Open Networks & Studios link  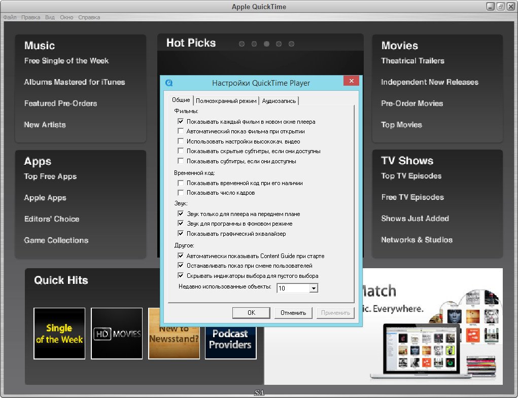point(417,240)
